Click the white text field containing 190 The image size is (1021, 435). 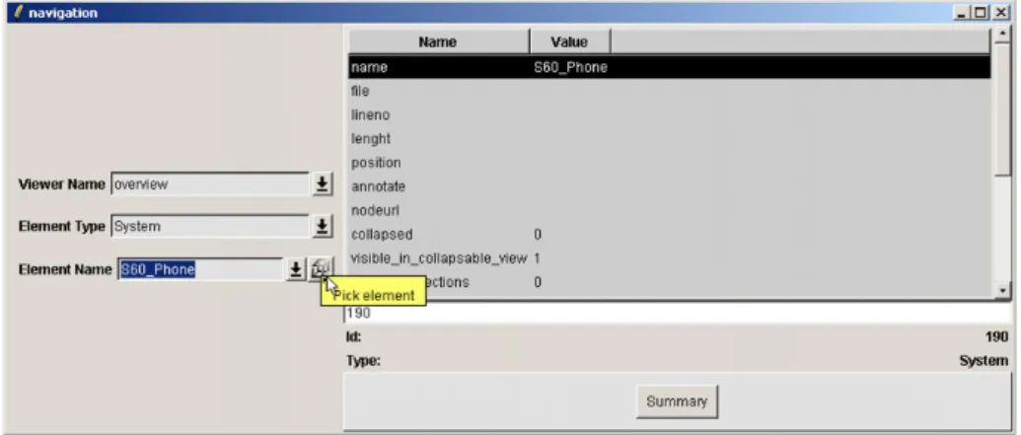[x=676, y=314]
